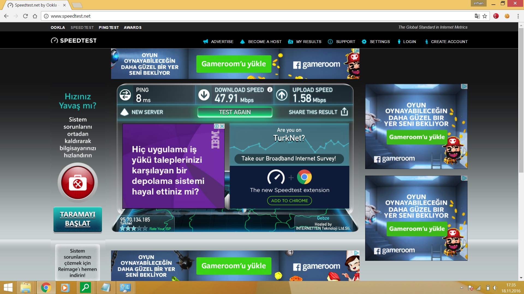This screenshot has width=524, height=294.
Task: Click the IBM purple ad
Action: tap(173, 166)
